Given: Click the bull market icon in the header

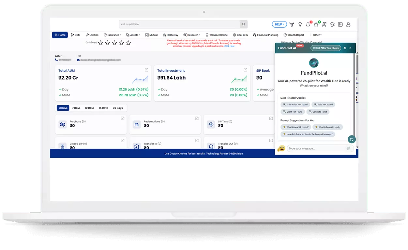Looking at the screenshot, I should click(292, 24).
